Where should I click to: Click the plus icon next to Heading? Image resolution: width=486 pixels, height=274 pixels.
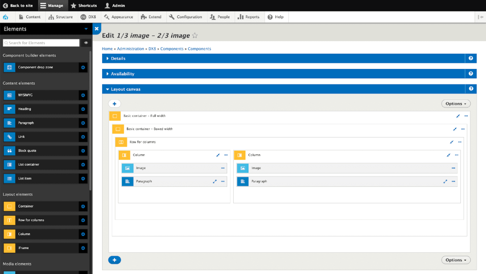[x=83, y=109]
